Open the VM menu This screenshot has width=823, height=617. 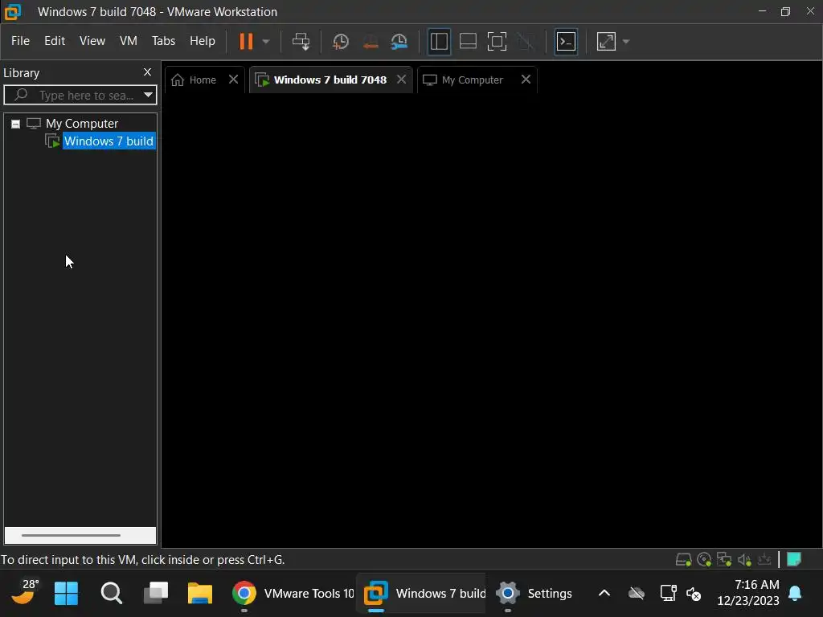[x=128, y=41]
